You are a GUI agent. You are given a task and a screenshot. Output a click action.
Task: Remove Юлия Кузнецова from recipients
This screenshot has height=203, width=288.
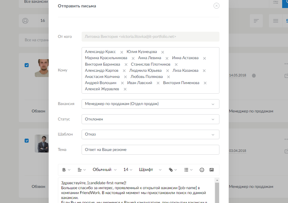pyautogui.click(x=163, y=52)
